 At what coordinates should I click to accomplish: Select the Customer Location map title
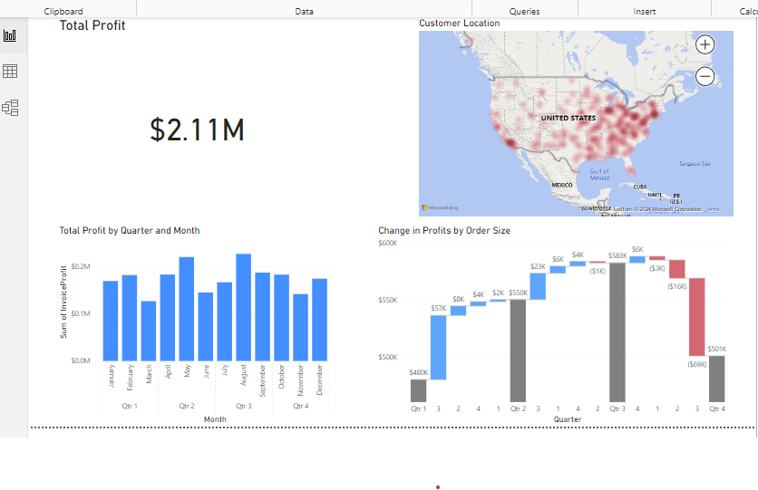point(460,24)
